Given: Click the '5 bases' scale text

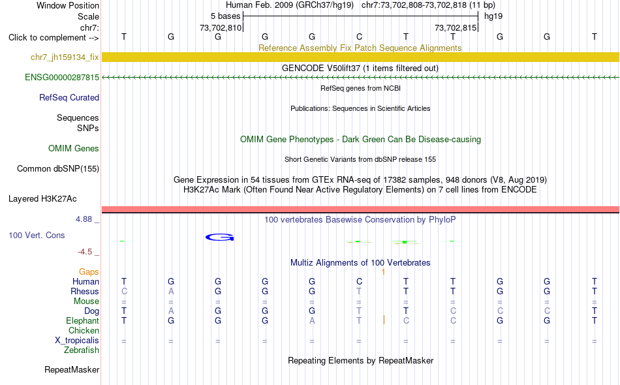Looking at the screenshot, I should (225, 16).
